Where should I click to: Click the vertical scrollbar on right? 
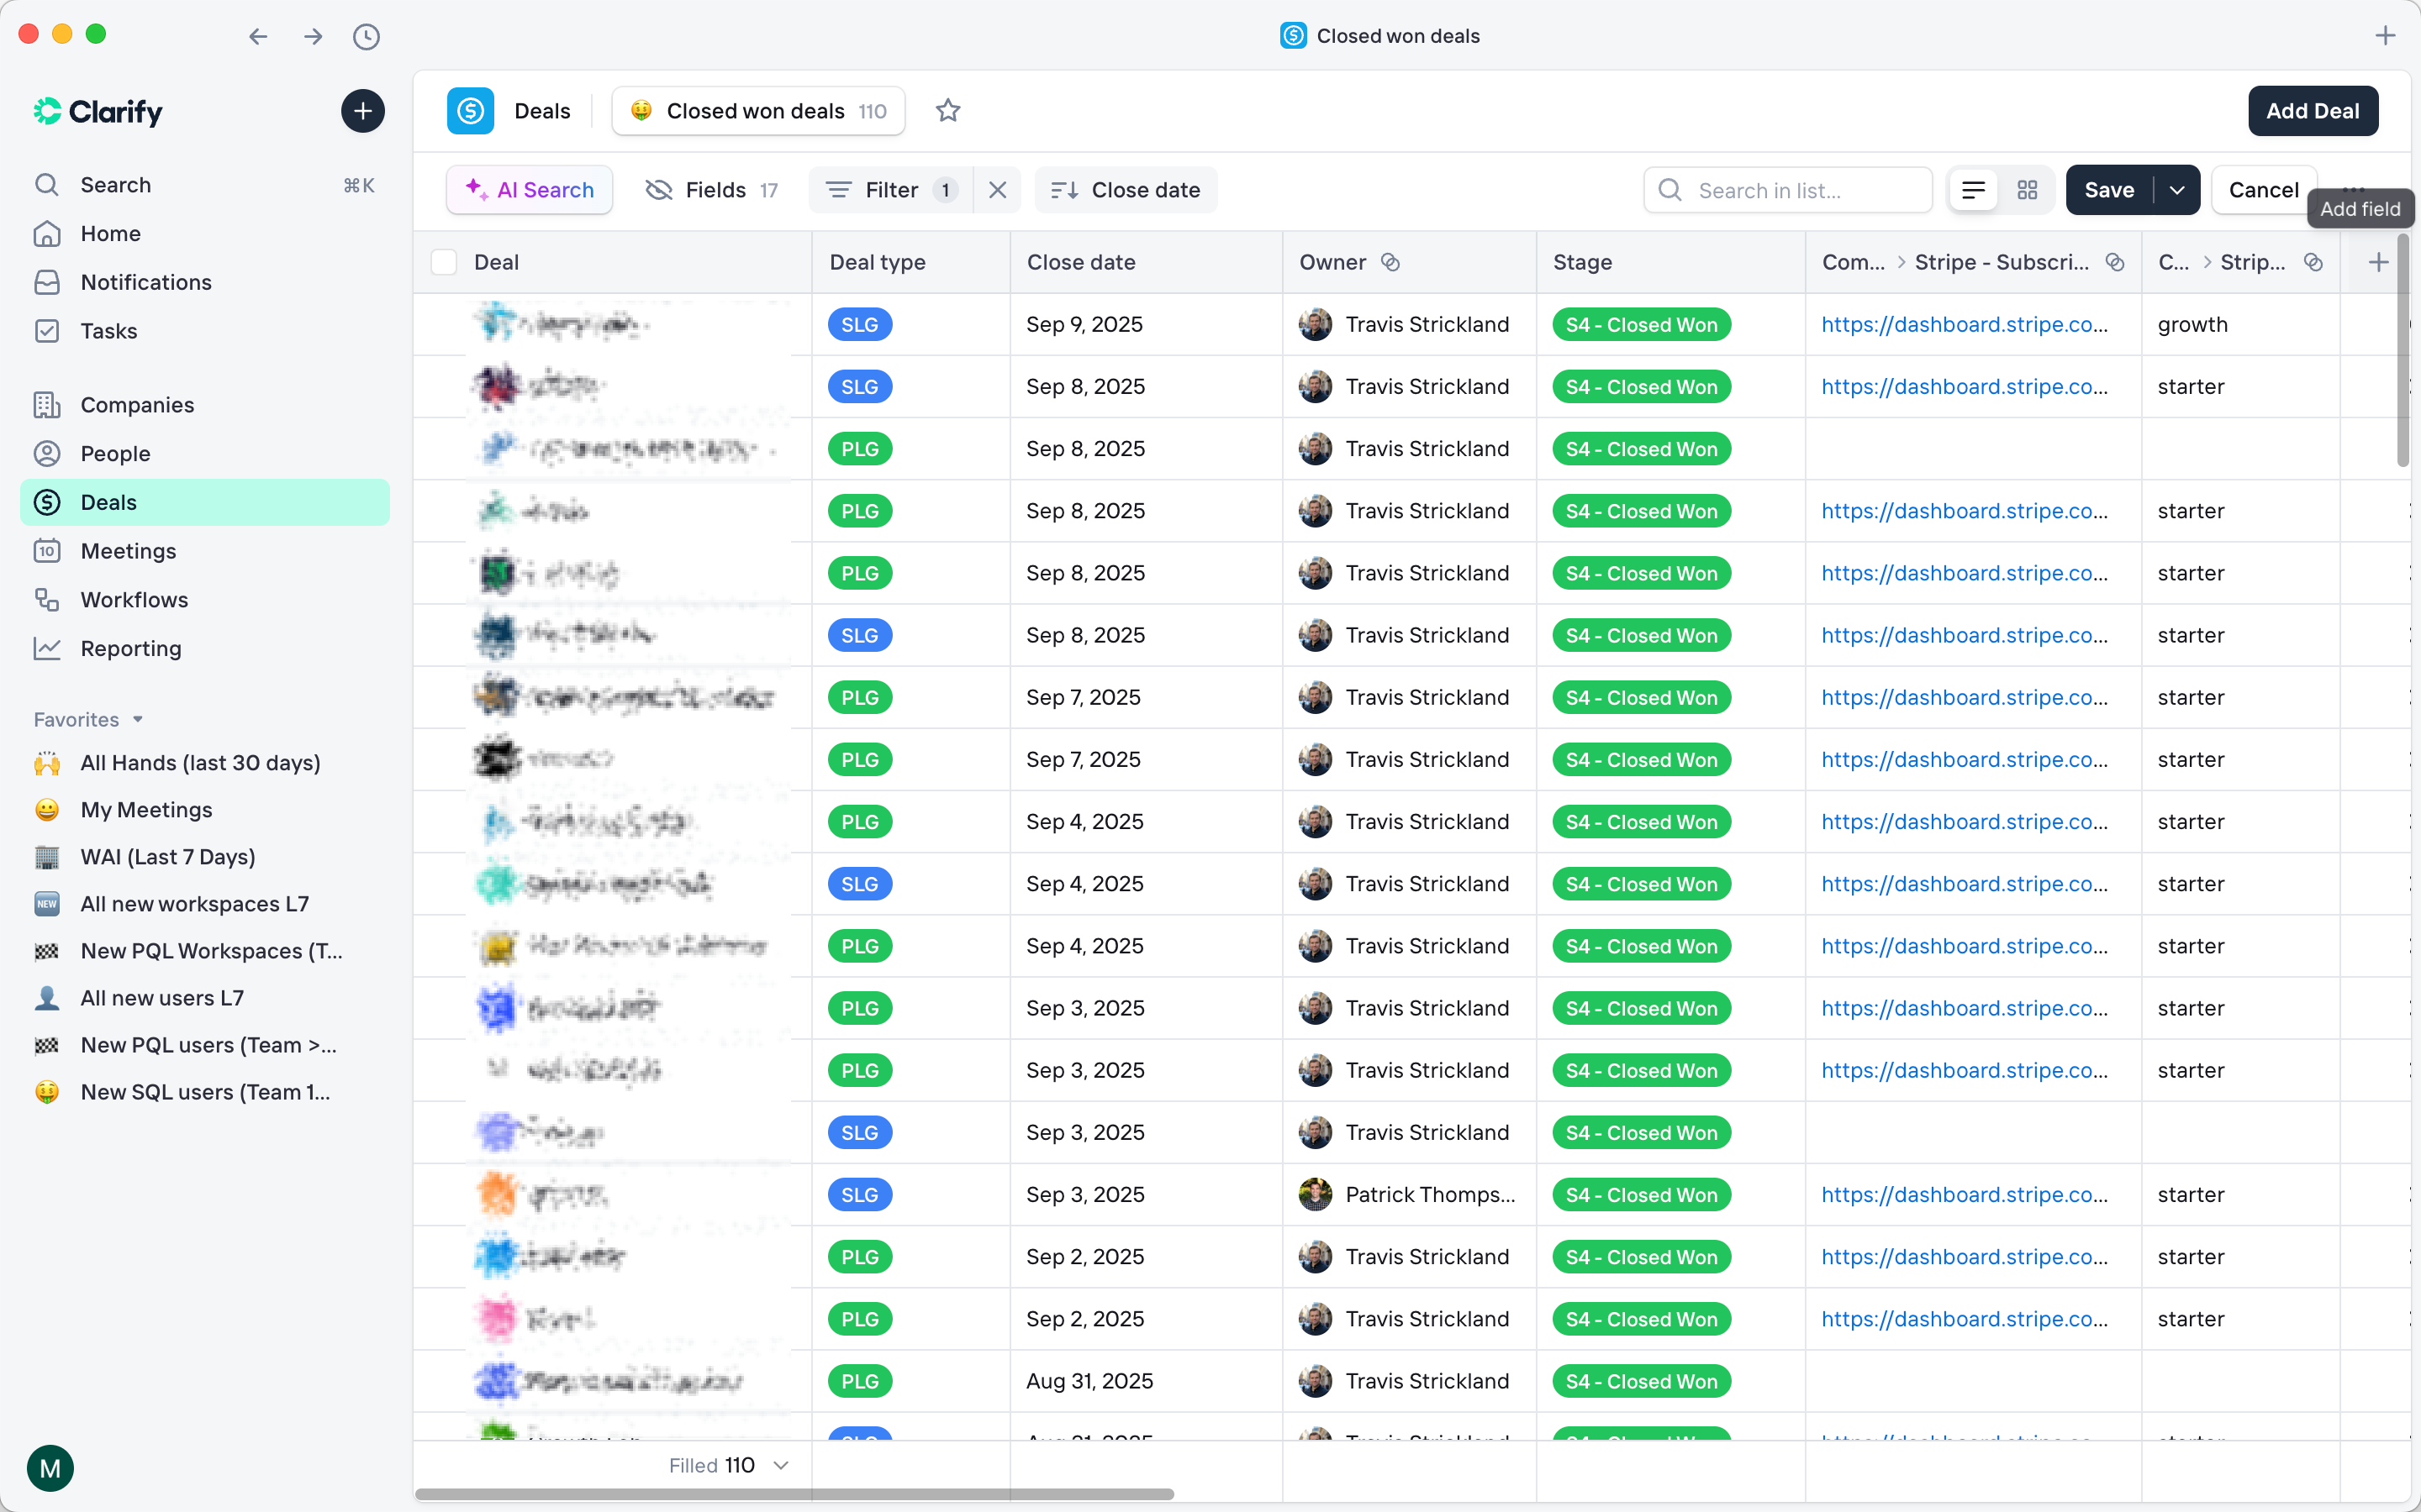tap(2403, 350)
